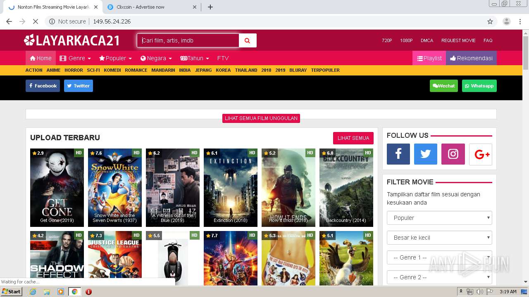Share via the blue Twitter button
Screen dimensions: 529x297
[79, 86]
